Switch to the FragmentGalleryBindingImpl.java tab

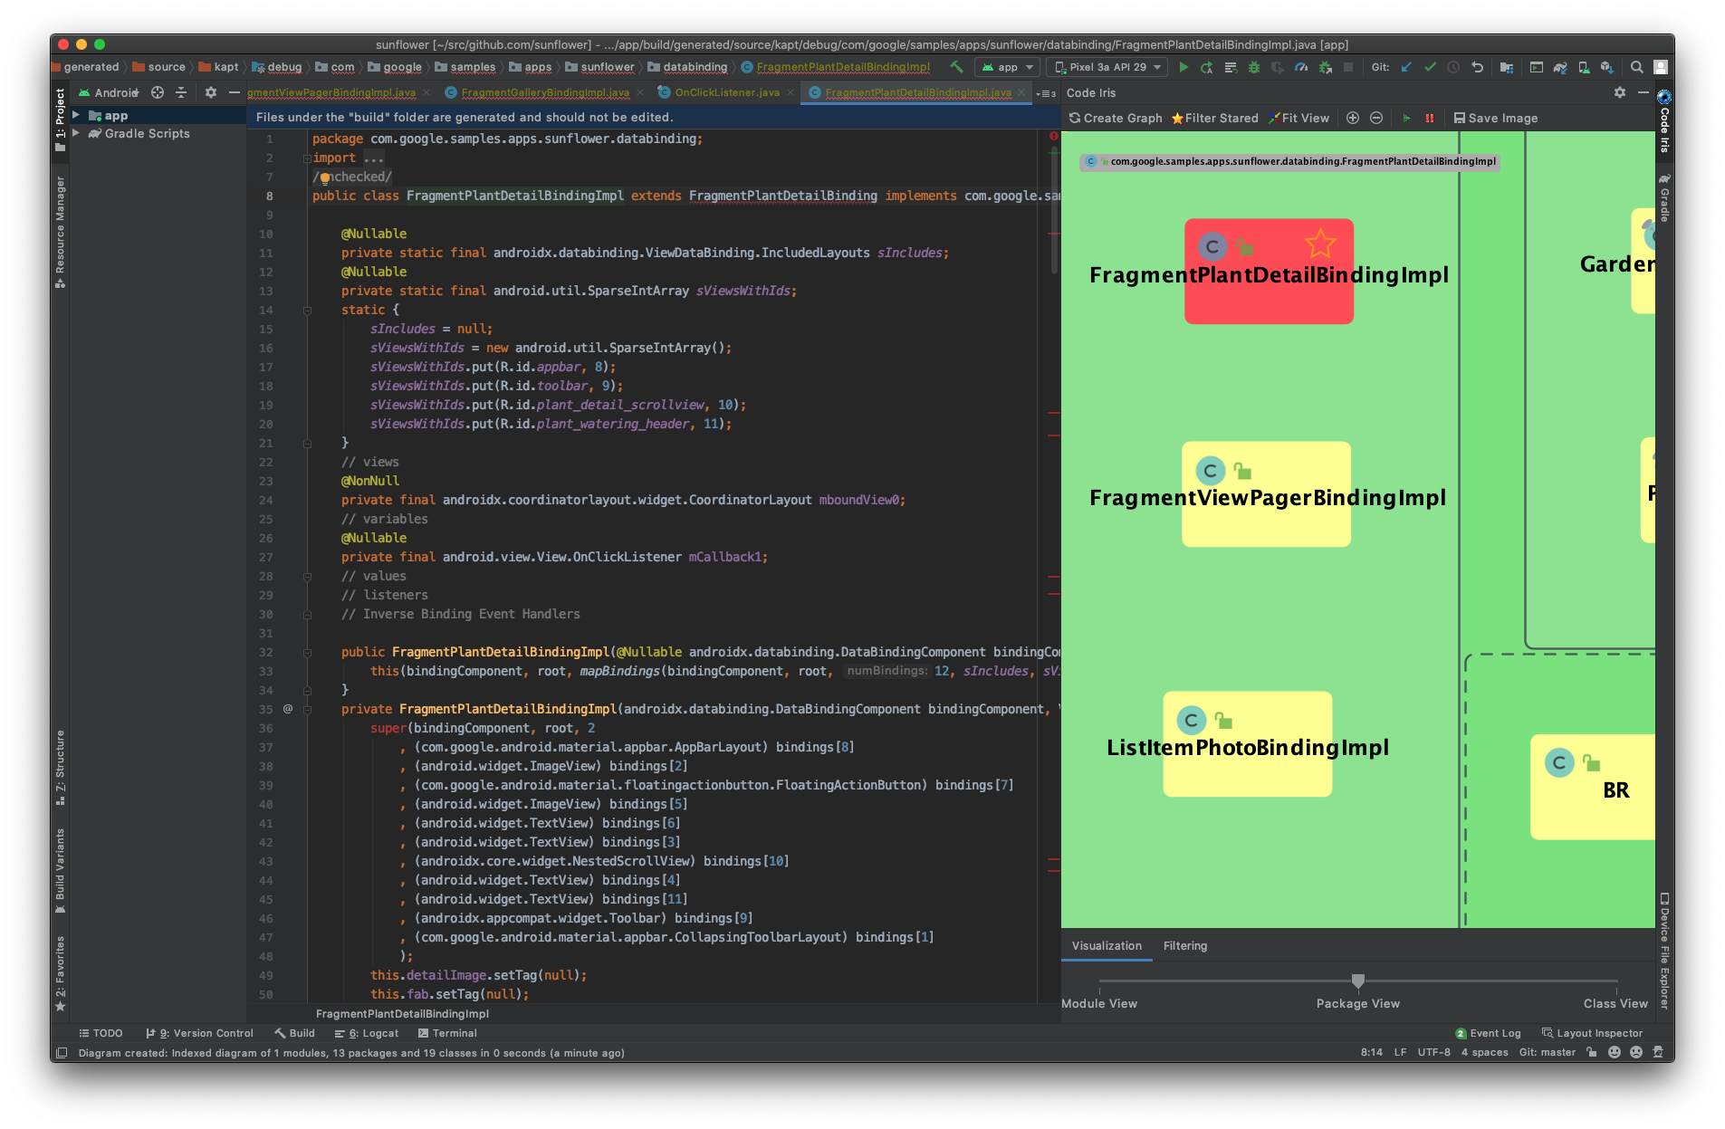tap(544, 92)
